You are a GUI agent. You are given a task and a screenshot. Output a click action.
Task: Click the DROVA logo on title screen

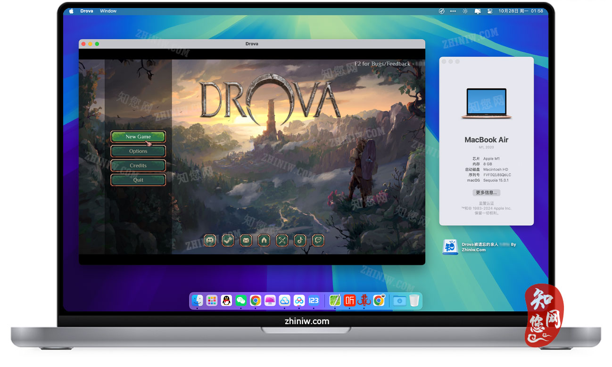click(x=270, y=100)
